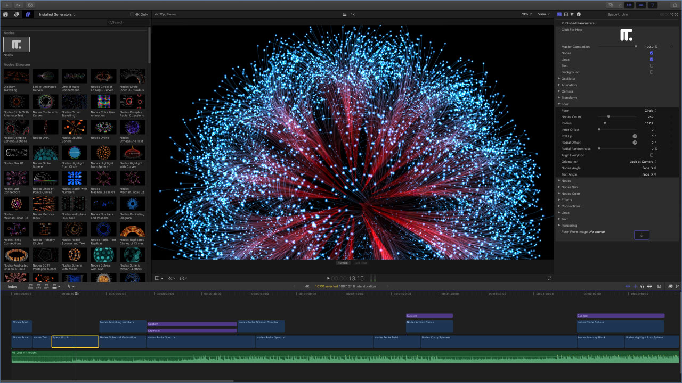This screenshot has height=383, width=682.
Task: Click the Click For Help link
Action: (572, 30)
